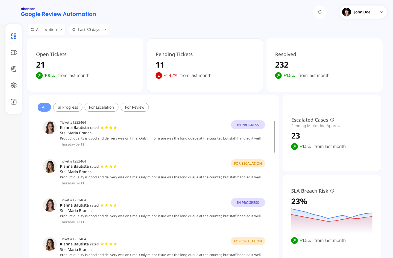Click the Escalated Cases count 23
The height and width of the screenshot is (258, 393).
296,136
